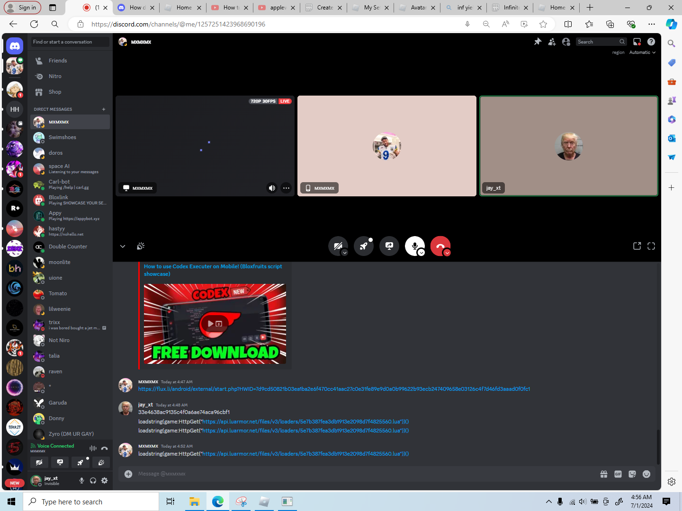Show user profile icon in header
The width and height of the screenshot is (682, 511).
tap(566, 42)
